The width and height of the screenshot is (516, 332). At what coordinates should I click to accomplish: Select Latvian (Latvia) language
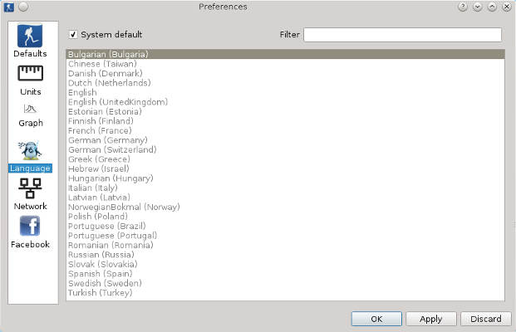point(285,198)
